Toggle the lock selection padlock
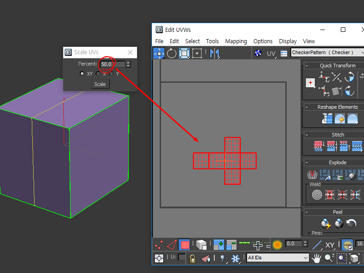 [192, 258]
